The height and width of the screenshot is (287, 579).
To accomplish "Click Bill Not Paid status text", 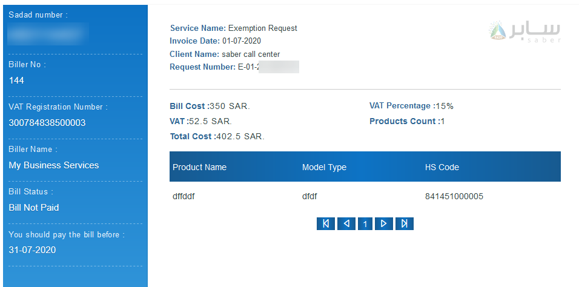I will (x=34, y=208).
